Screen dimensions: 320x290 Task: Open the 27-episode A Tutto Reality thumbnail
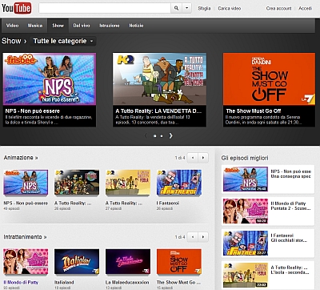(x=128, y=182)
